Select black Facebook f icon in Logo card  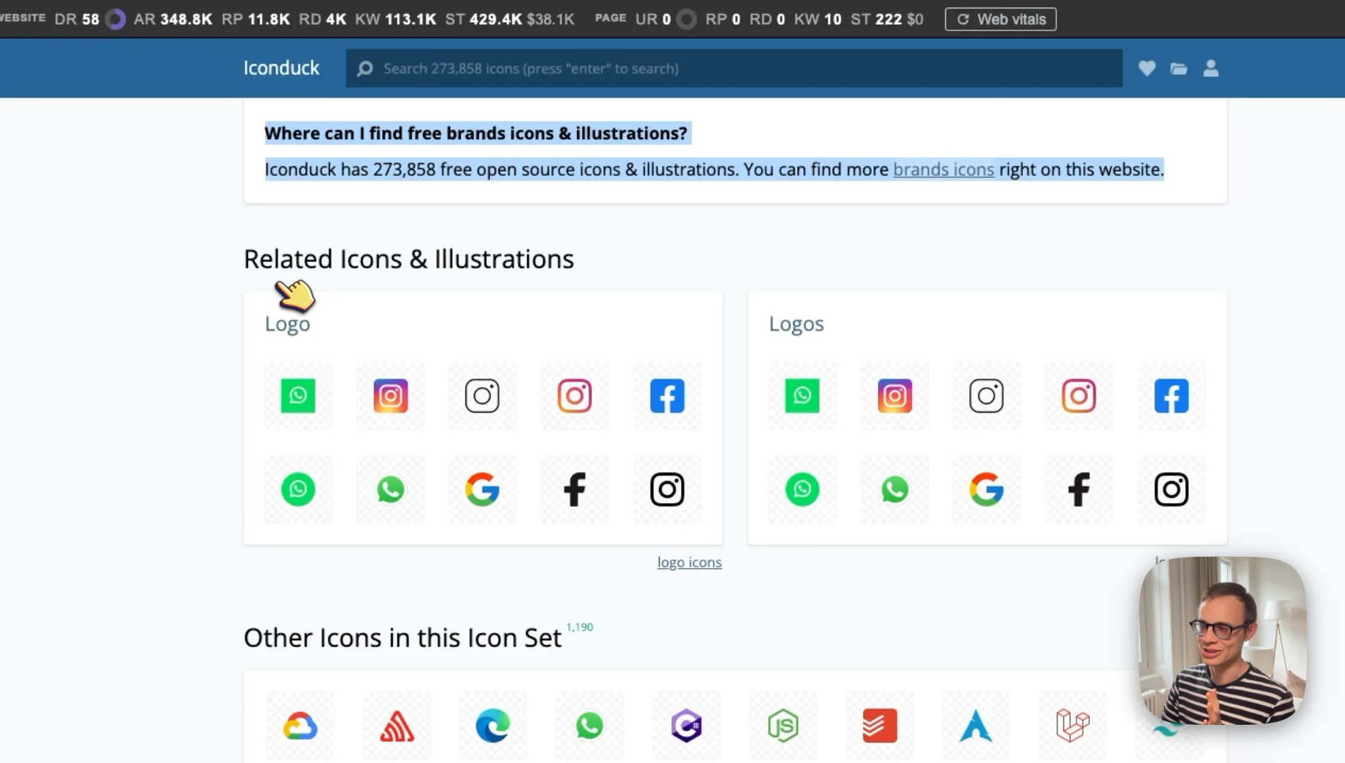575,489
